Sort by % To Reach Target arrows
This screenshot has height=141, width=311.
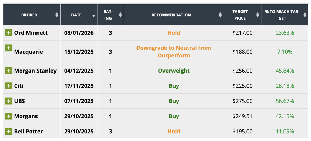point(305,15)
